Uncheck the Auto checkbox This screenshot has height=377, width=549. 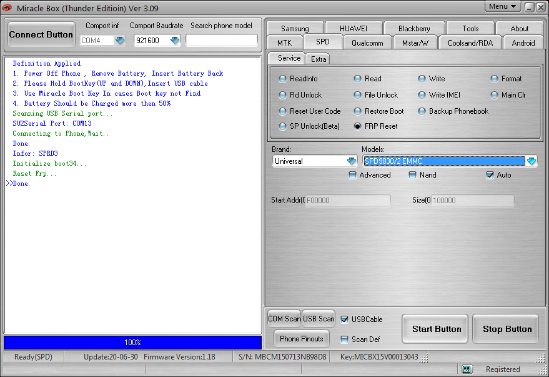(490, 175)
